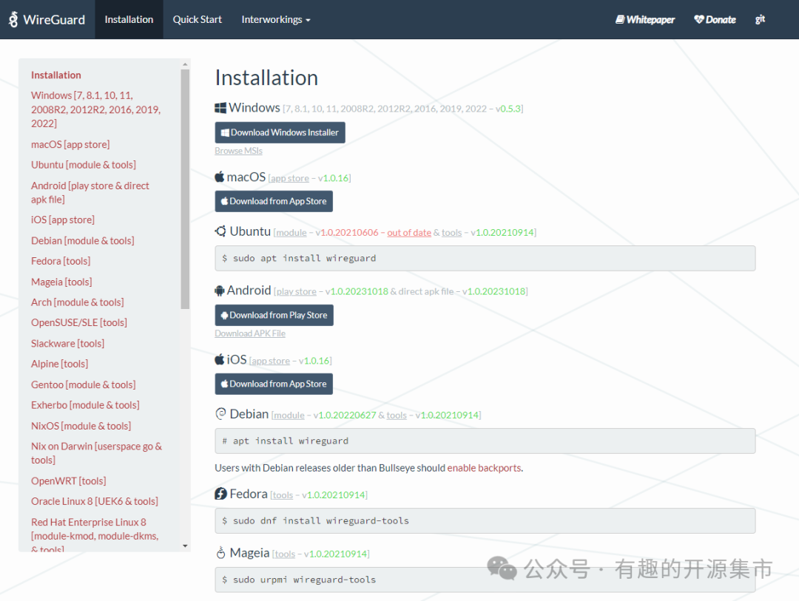Click the Android robot icon beside heading

point(220,291)
